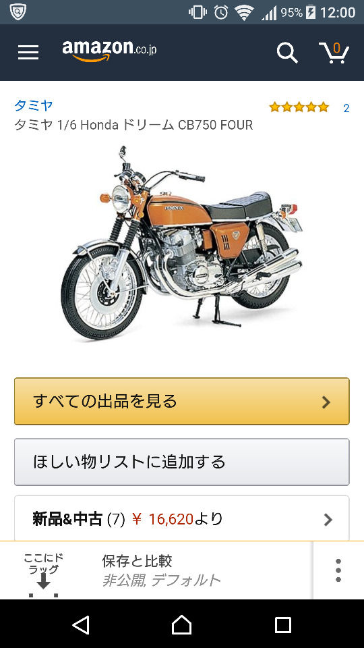Open the search magnifier icon

[287, 53]
